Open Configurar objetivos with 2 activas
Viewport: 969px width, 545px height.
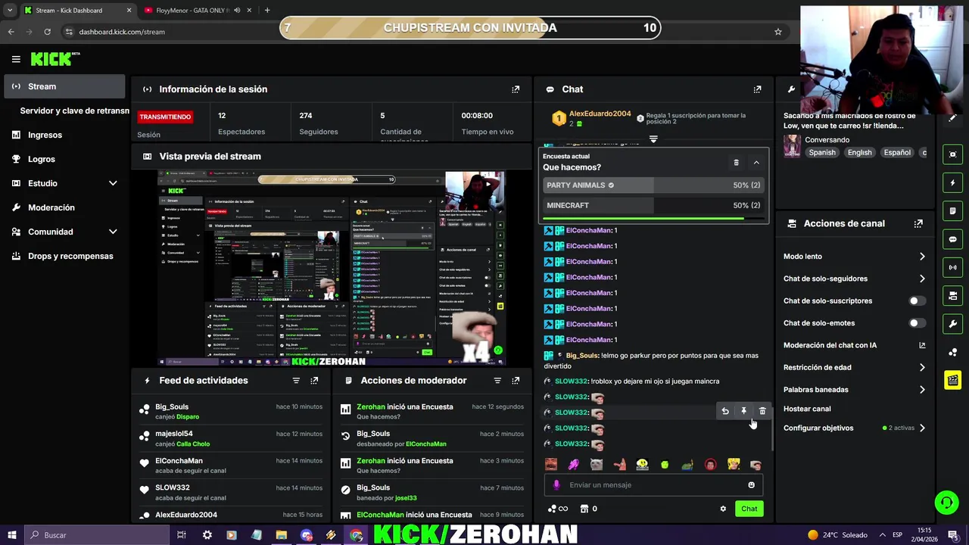pyautogui.click(x=854, y=428)
